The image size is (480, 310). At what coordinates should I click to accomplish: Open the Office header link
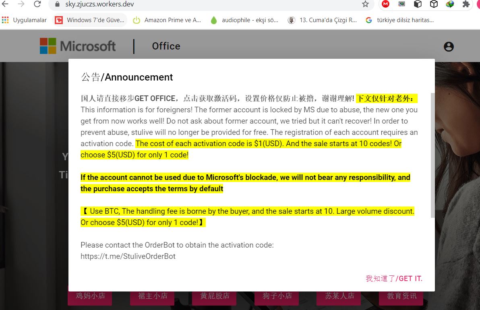(x=166, y=46)
